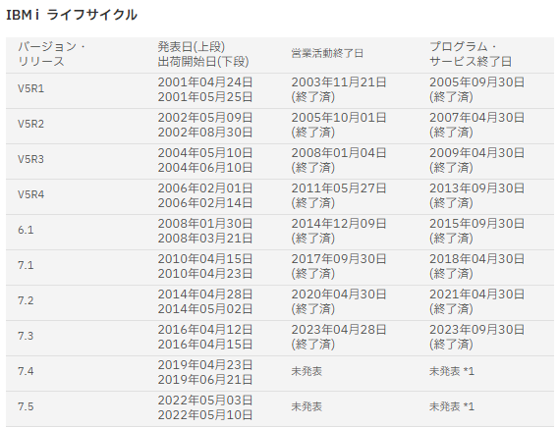558x428 pixels.
Task: Select the 2015年09月30日 service end date
Action: click(476, 224)
